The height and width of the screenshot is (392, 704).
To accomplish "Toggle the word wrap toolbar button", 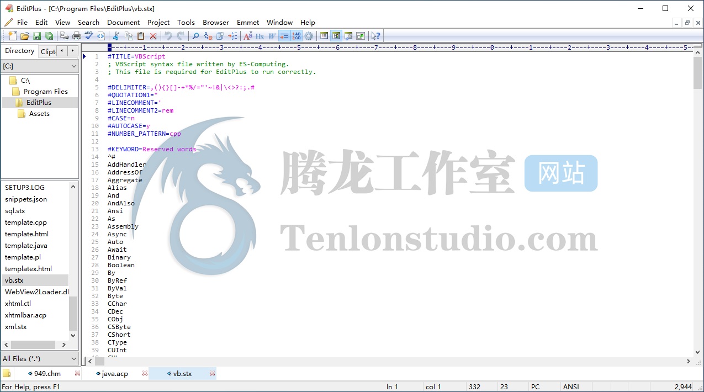I will 284,36.
